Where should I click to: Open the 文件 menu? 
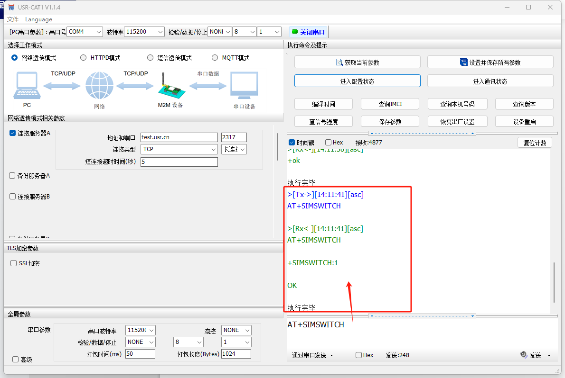(13, 19)
